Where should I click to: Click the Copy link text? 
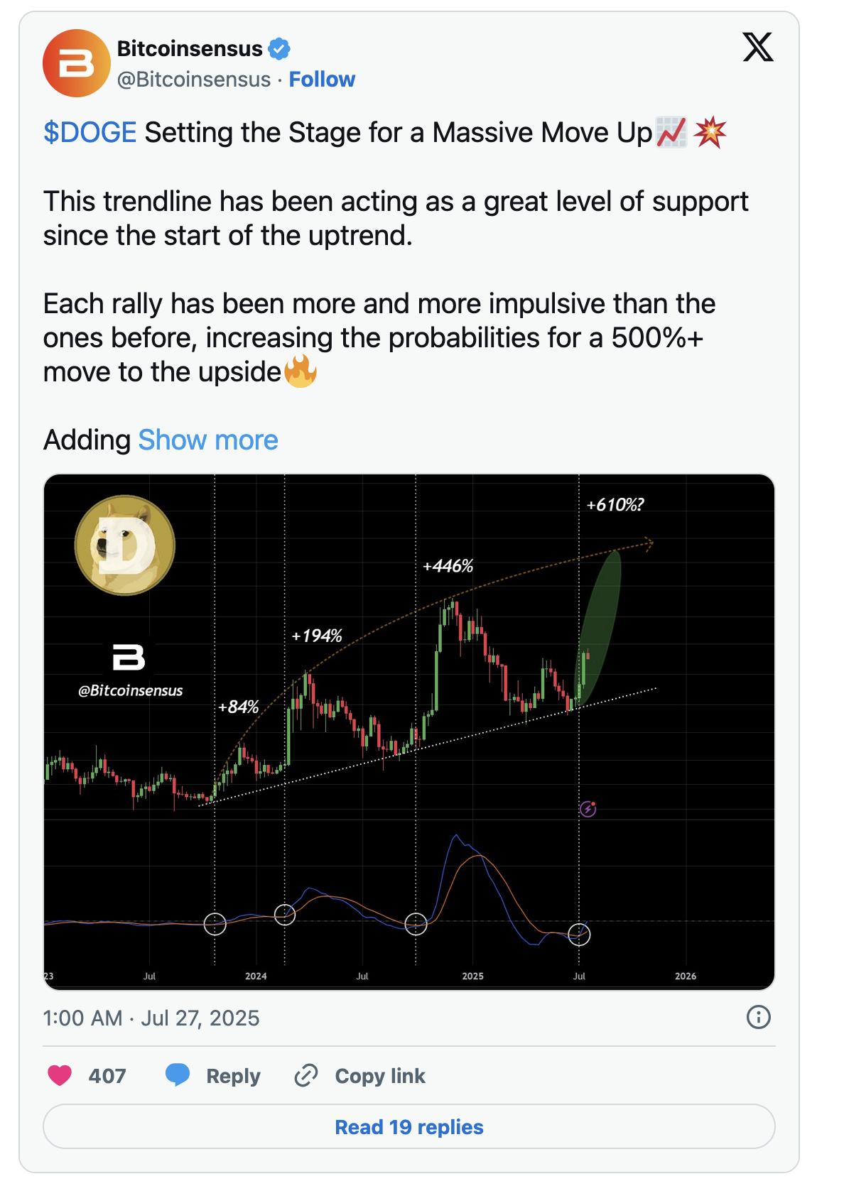point(380,1076)
